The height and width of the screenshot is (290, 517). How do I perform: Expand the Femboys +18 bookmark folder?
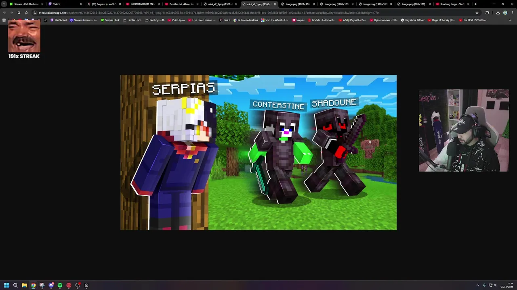pyautogui.click(x=155, y=20)
